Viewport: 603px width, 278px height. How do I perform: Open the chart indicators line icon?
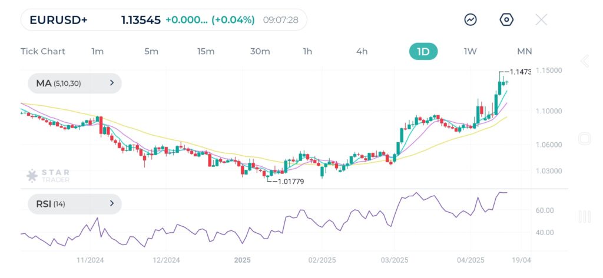[471, 20]
